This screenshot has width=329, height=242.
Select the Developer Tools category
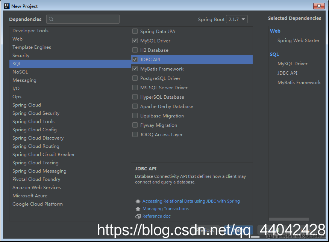[70, 30]
